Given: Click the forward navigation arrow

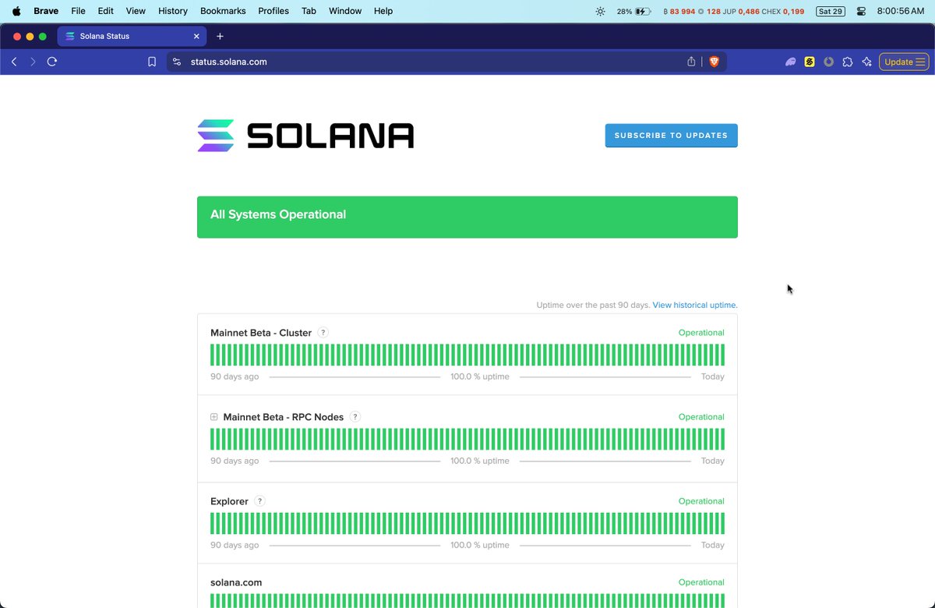Looking at the screenshot, I should [x=33, y=62].
